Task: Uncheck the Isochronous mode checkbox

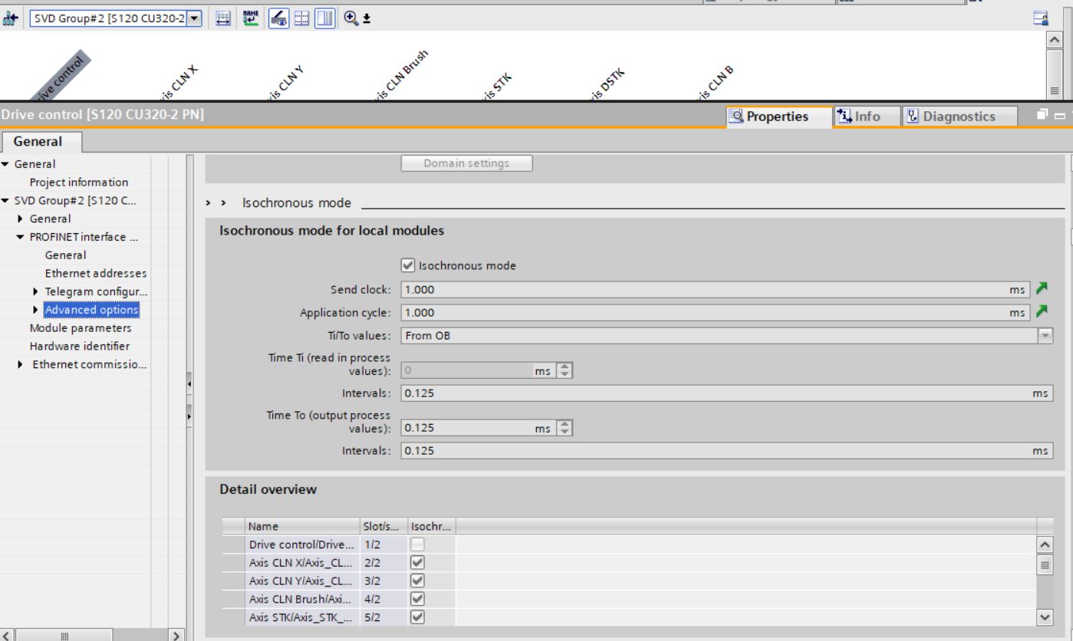Action: click(x=408, y=266)
